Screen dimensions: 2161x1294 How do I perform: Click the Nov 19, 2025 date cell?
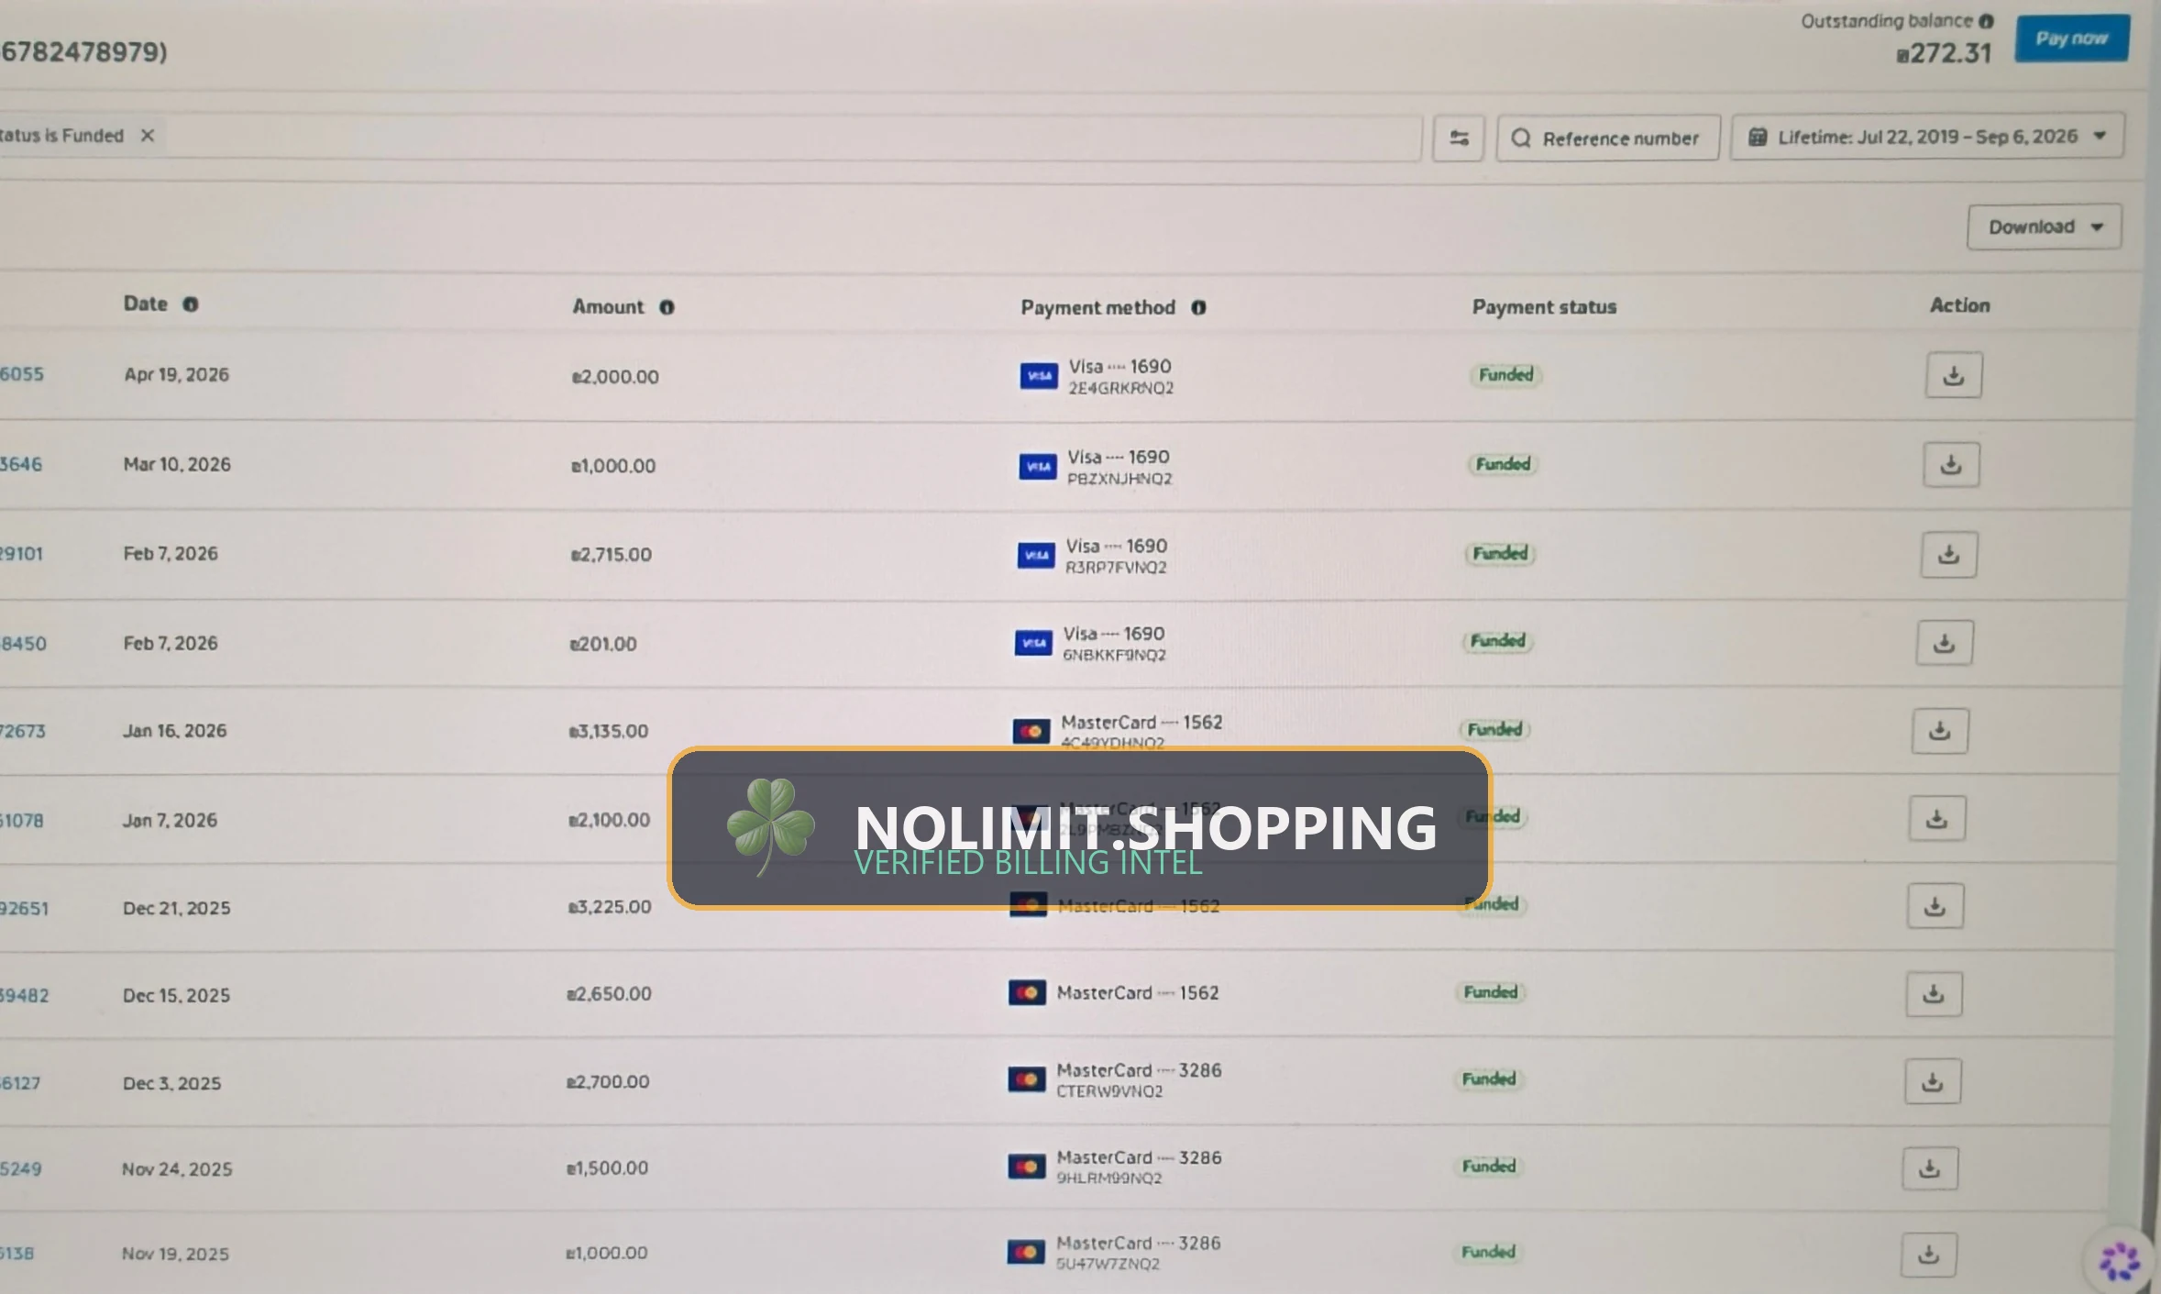(x=176, y=1254)
